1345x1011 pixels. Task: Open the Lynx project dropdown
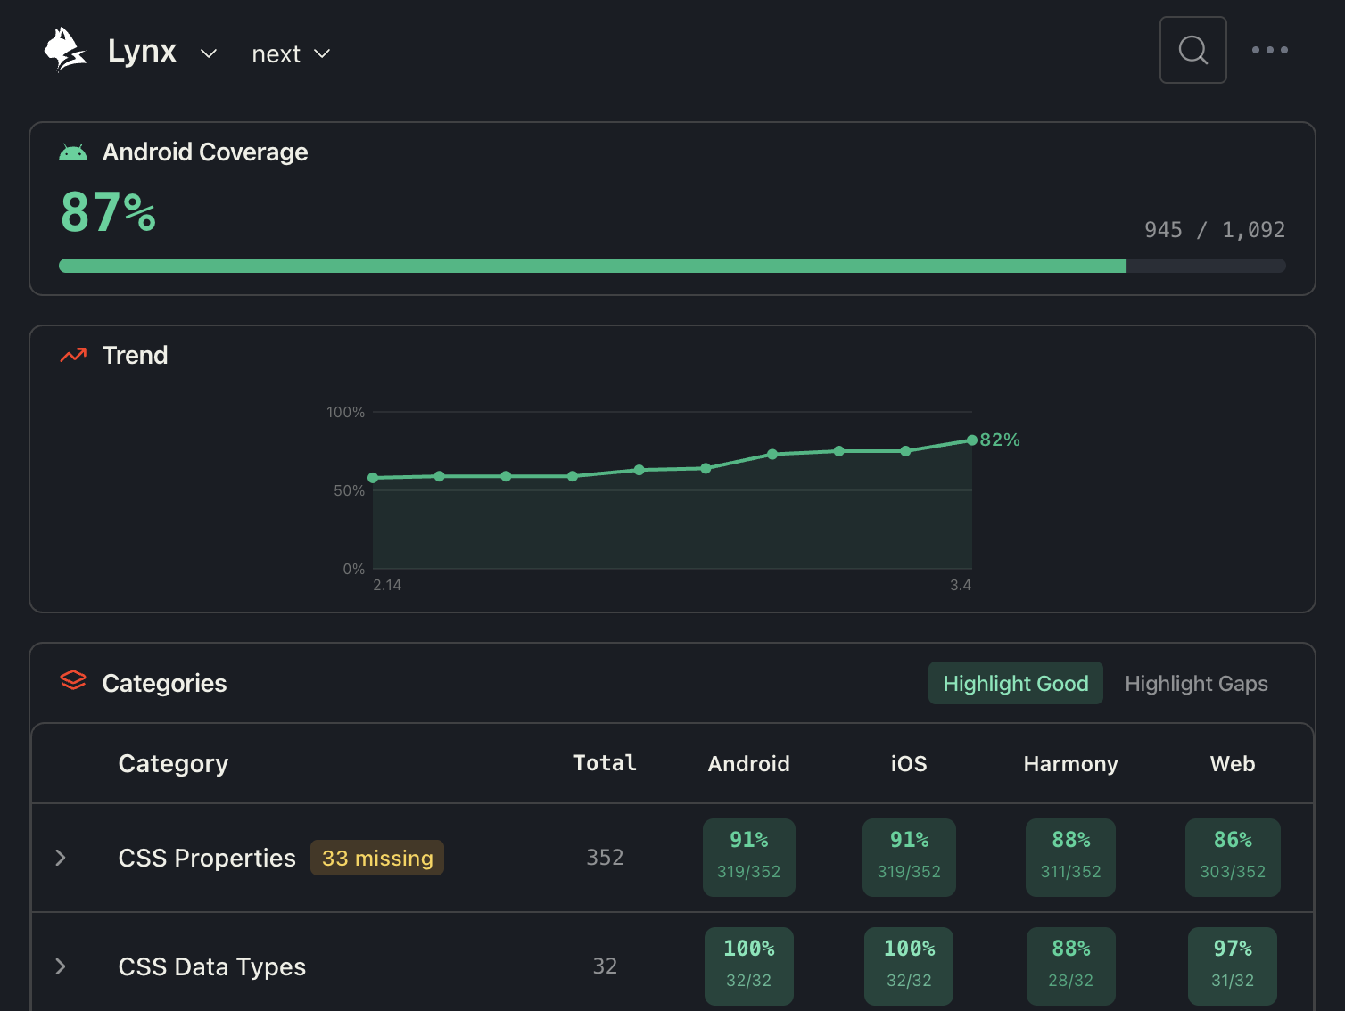click(x=208, y=53)
